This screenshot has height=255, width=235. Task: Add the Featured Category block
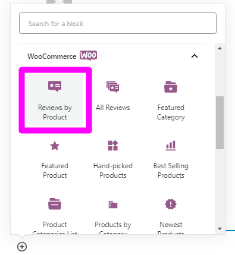[x=171, y=100]
